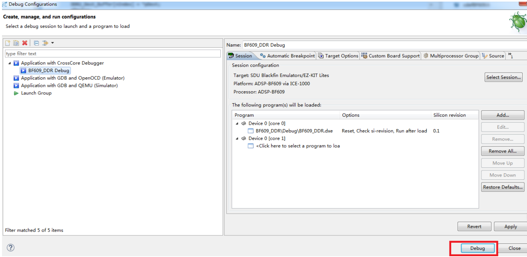
Task: Open the Automatic Breakpoint tab
Action: point(287,56)
